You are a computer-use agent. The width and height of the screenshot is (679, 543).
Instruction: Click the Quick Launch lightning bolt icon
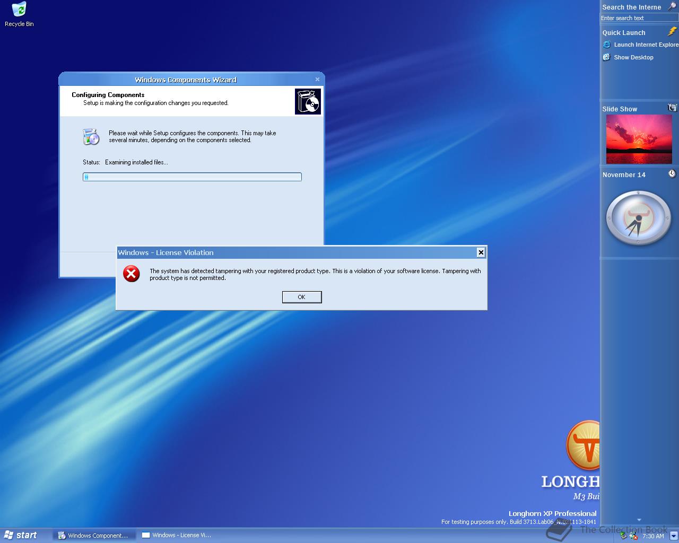click(672, 32)
